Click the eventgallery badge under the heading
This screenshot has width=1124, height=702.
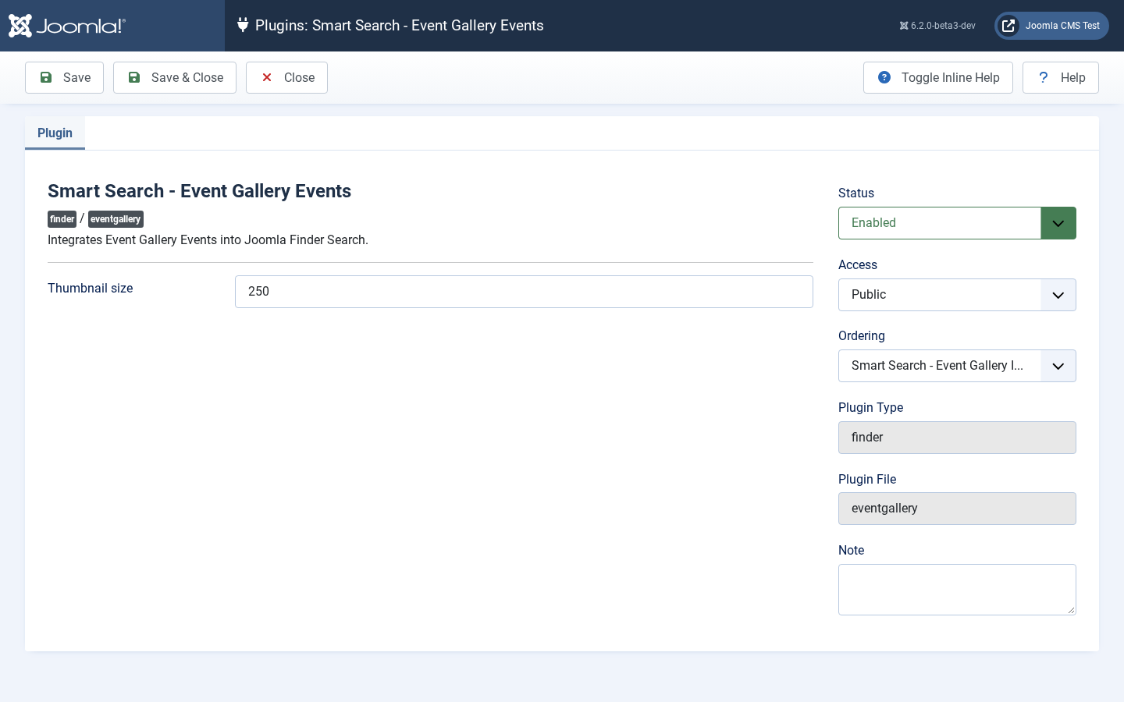(x=116, y=219)
